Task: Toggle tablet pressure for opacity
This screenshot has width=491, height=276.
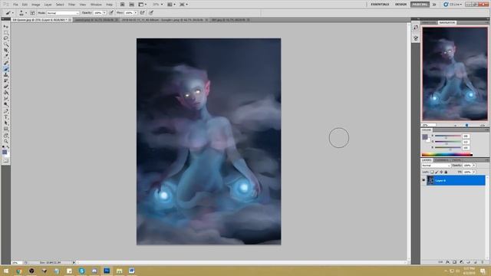Action: pos(111,13)
